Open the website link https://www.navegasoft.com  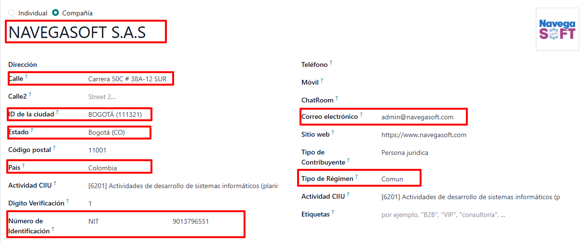point(424,135)
